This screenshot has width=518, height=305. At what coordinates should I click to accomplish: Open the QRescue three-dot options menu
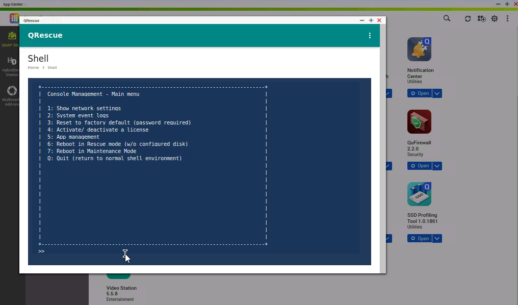point(370,35)
